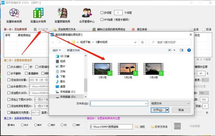Check the 反选 checkbox

(x=204, y=30)
